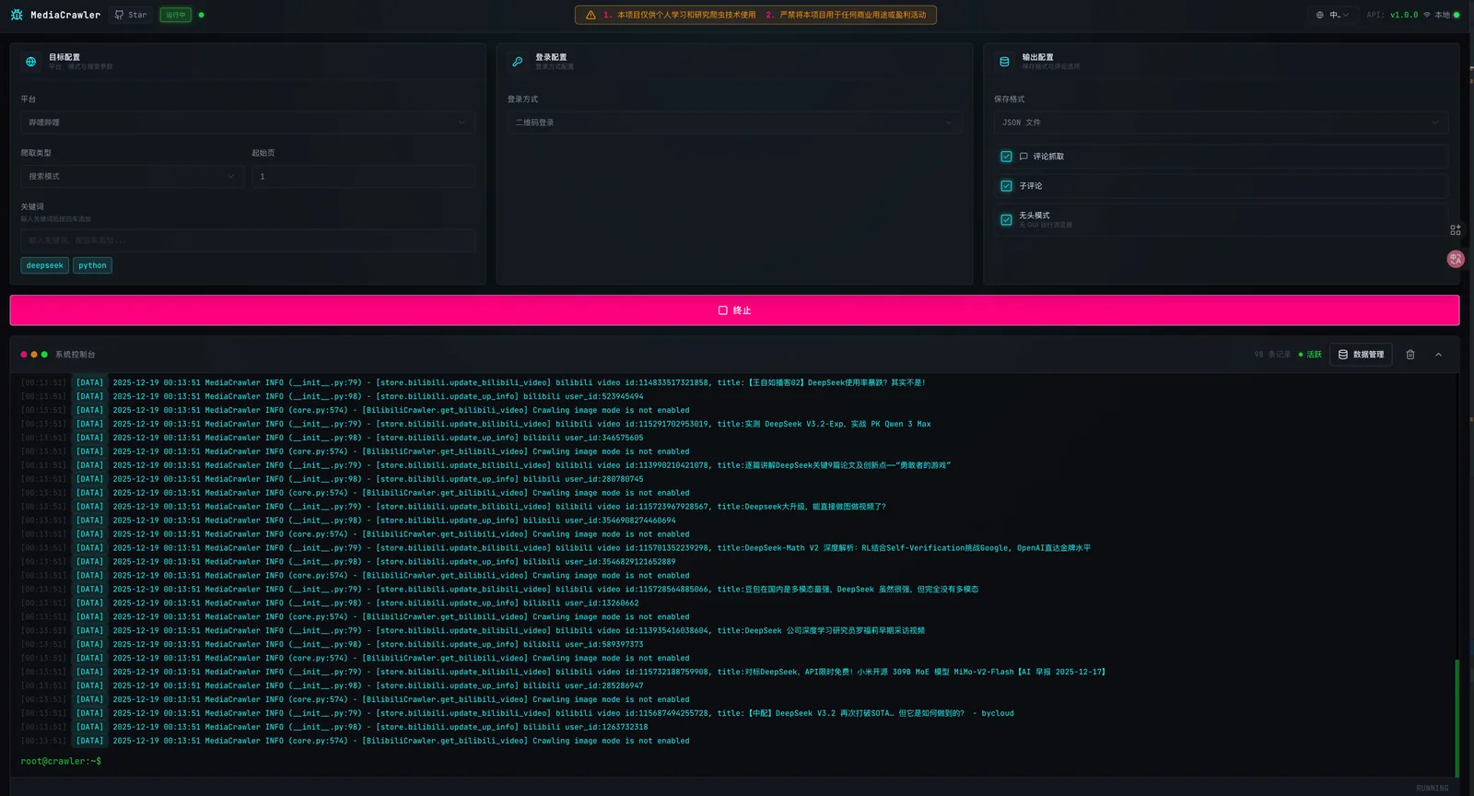Click log line with user_id:285286947
This screenshot has height=796, width=1474.
332,686
